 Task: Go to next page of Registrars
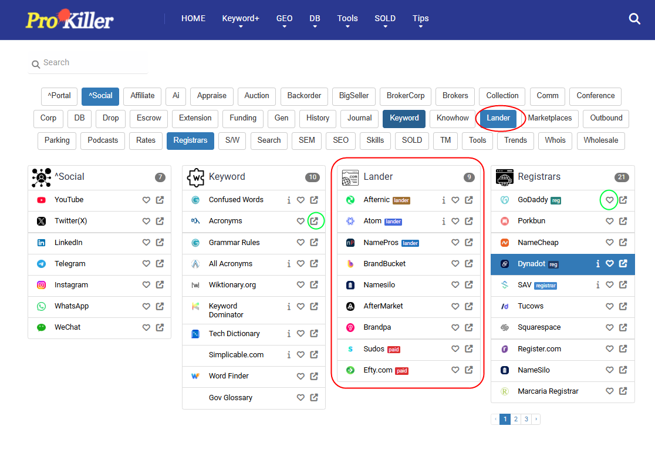536,419
